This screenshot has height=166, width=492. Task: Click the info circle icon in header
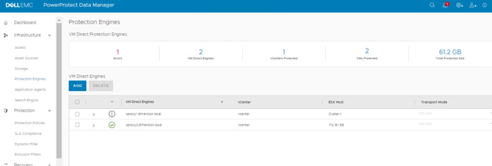(484, 5)
